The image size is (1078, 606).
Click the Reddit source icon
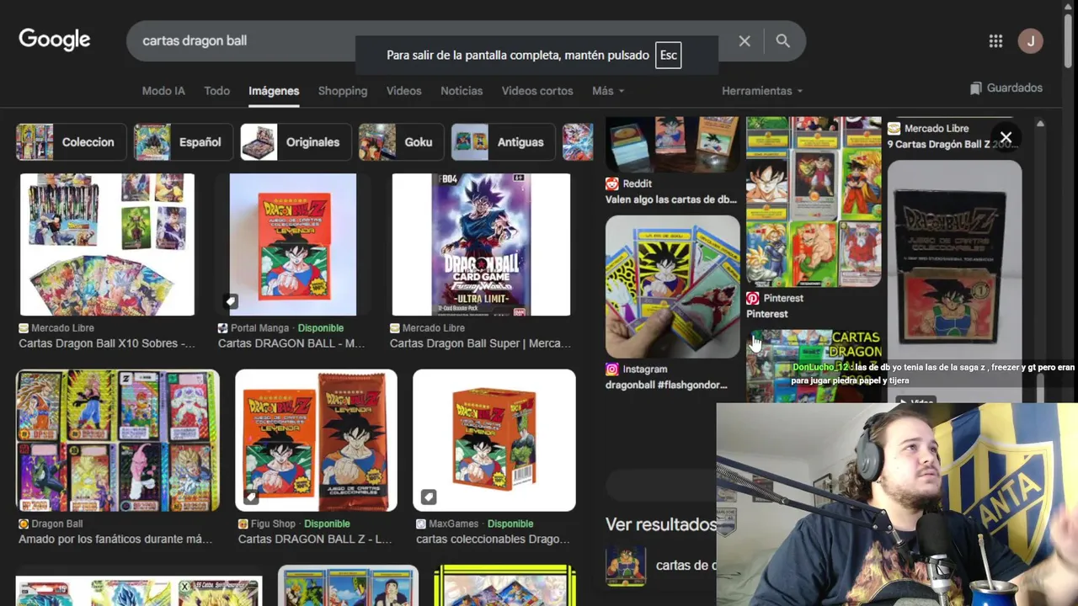(612, 183)
